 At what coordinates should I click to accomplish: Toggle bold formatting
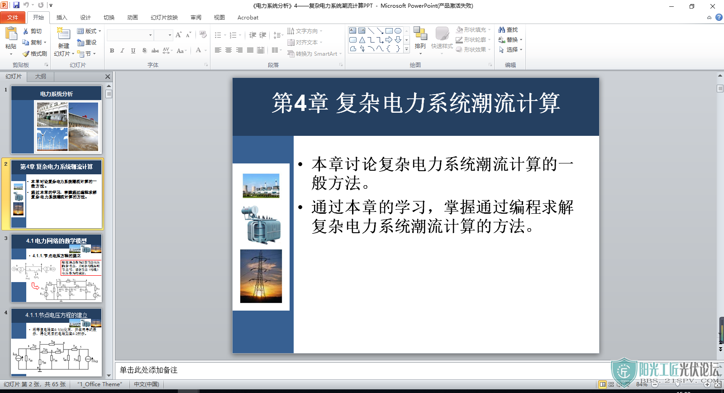pyautogui.click(x=112, y=50)
